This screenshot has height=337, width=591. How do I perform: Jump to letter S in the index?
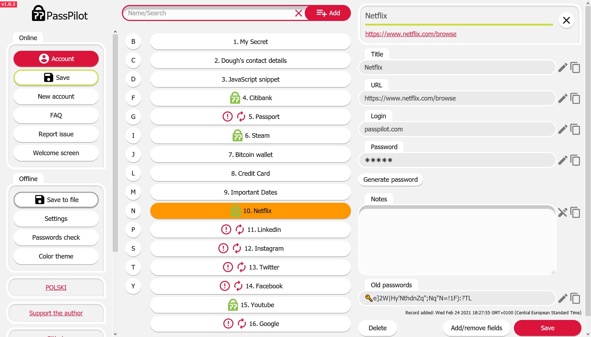click(133, 249)
